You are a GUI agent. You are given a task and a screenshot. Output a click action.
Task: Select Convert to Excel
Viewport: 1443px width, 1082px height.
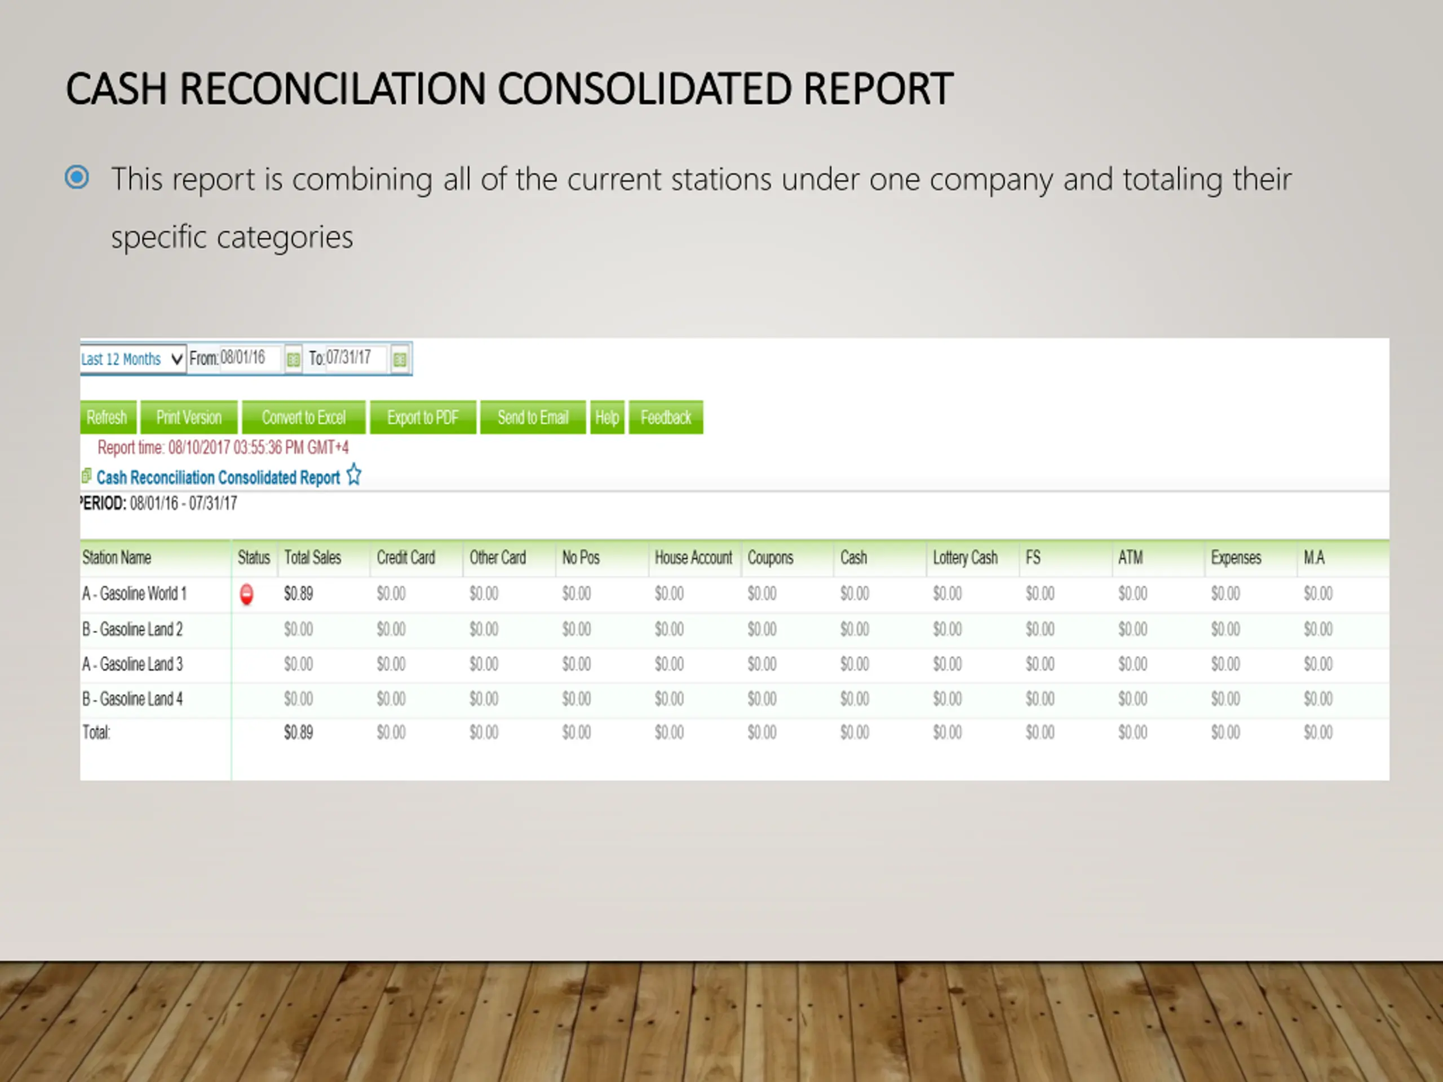point(304,418)
